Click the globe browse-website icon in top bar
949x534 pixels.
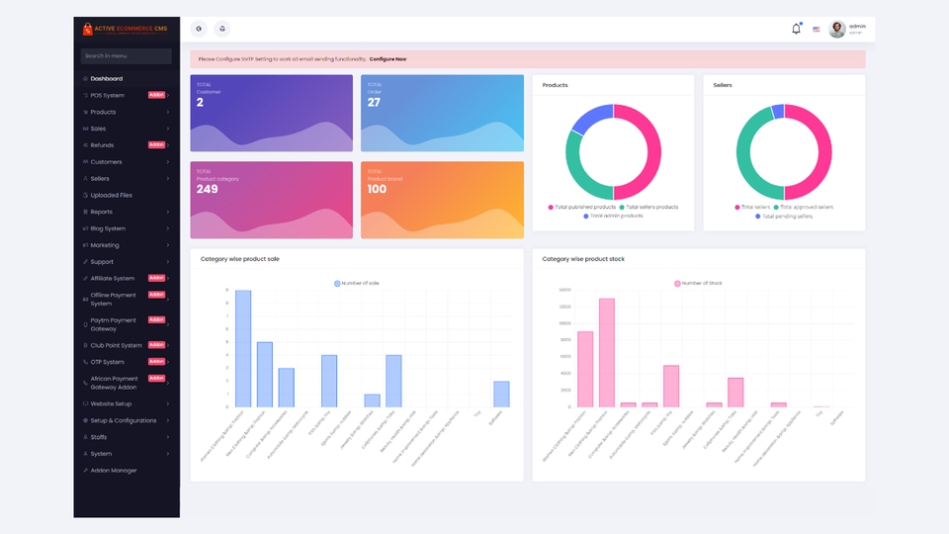pos(199,29)
